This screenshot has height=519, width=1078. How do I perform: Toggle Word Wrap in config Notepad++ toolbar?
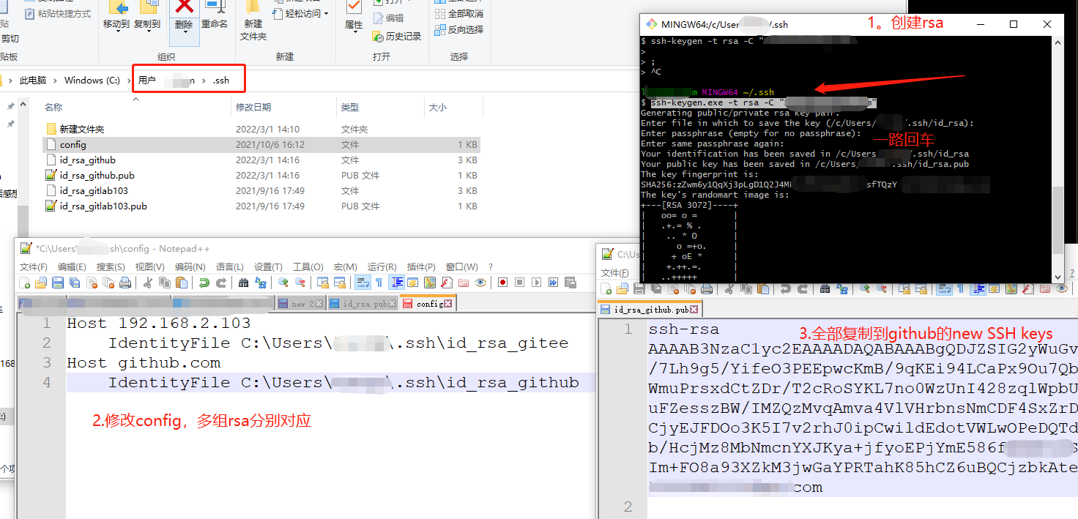click(363, 283)
